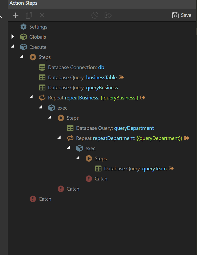197x255 pixels.
Task: Click the Action Steps panel title
Action: 23,3
